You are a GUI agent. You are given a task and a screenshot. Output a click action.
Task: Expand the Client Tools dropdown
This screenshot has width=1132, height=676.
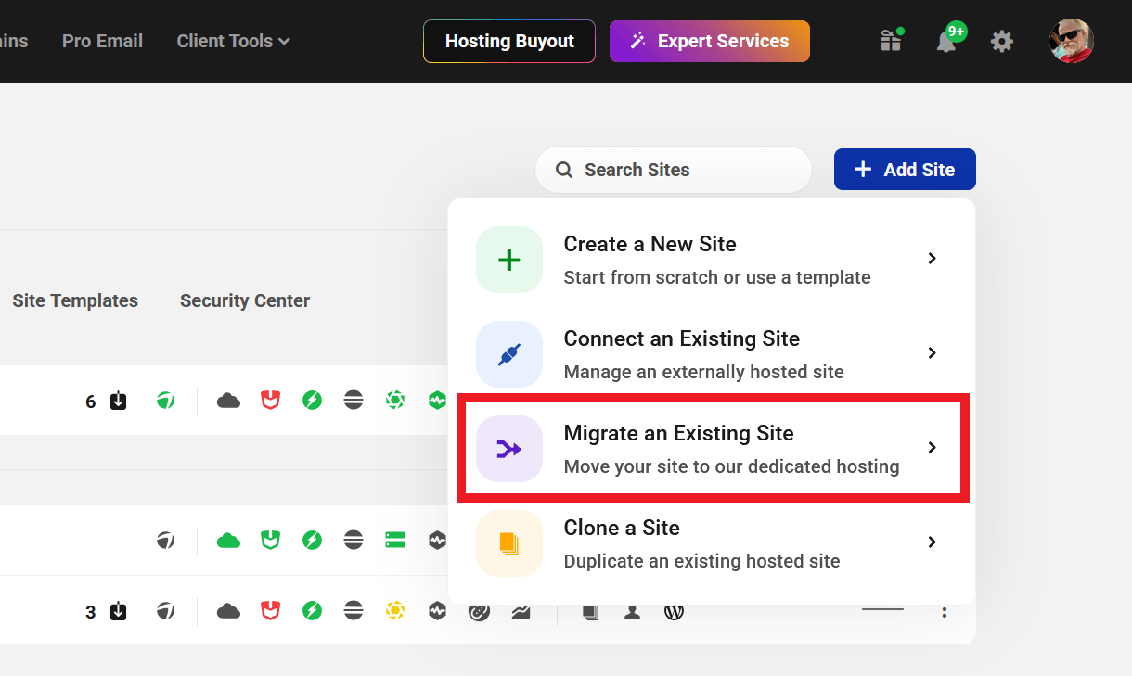[233, 41]
